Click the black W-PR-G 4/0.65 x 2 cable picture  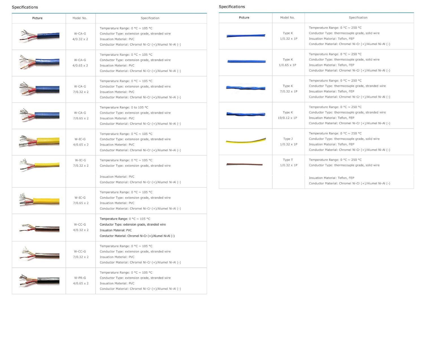click(39, 280)
